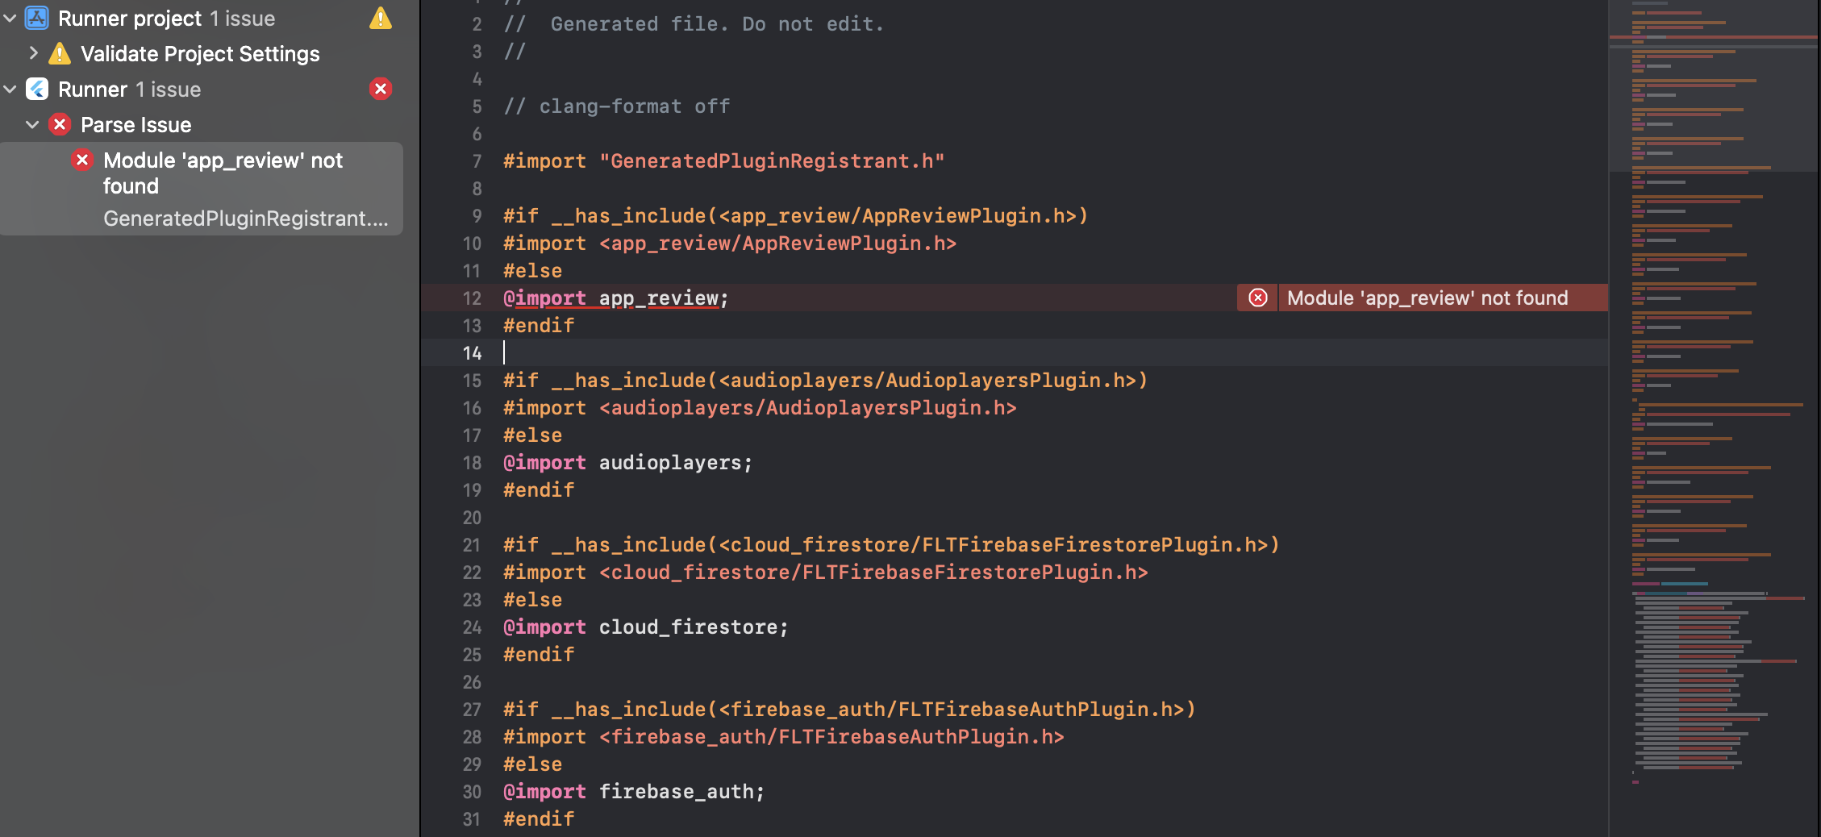The image size is (1821, 837).
Task: Click the 'Generated file. Do not edit.' comment
Action: (x=717, y=24)
